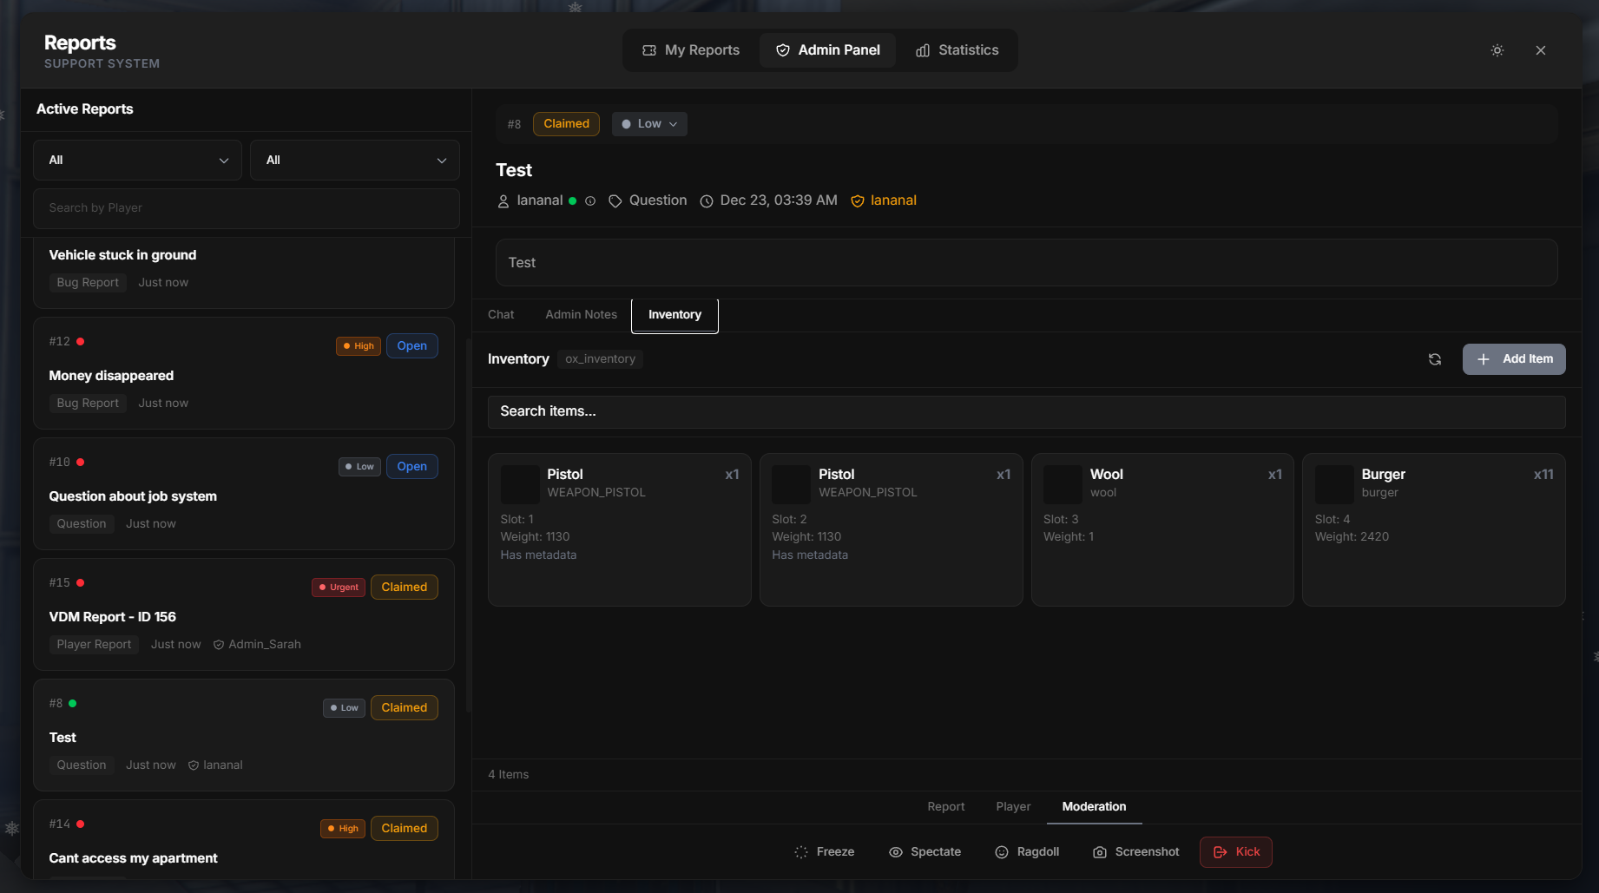The height and width of the screenshot is (893, 1599).
Task: Click the High priority tag on report #14
Action: point(343,828)
